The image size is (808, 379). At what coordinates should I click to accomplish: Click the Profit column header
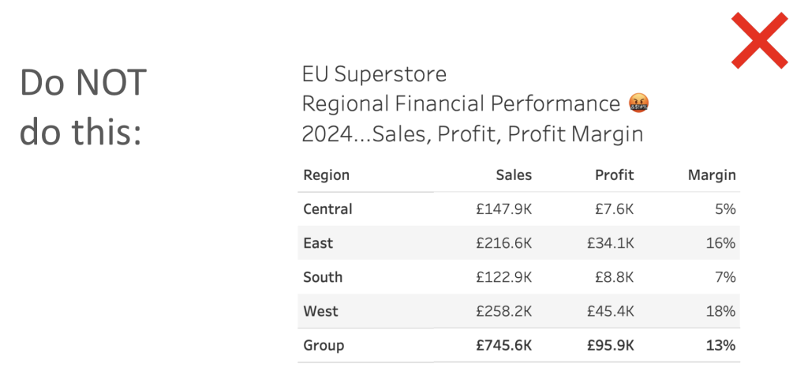(x=614, y=175)
